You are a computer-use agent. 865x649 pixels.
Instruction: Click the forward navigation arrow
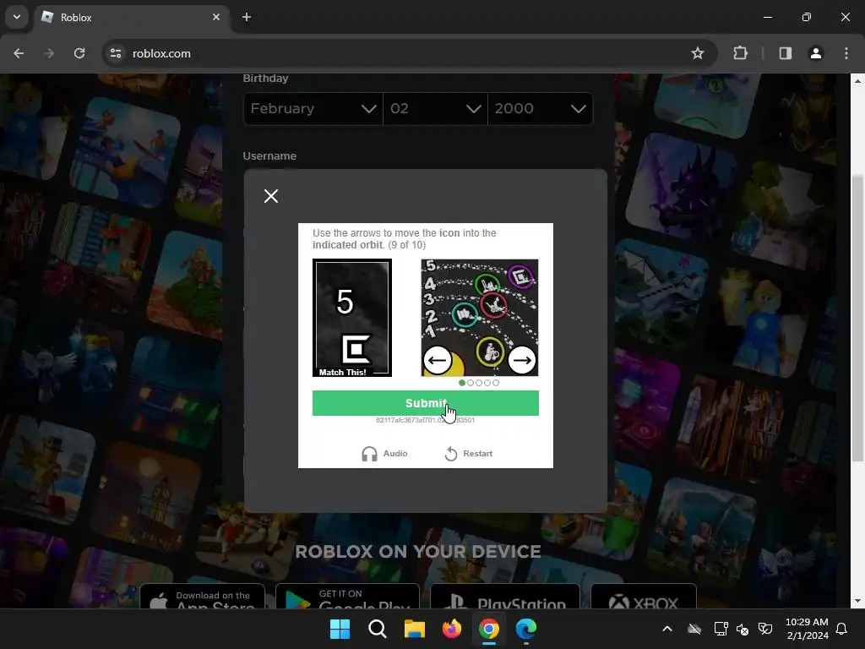pos(49,53)
